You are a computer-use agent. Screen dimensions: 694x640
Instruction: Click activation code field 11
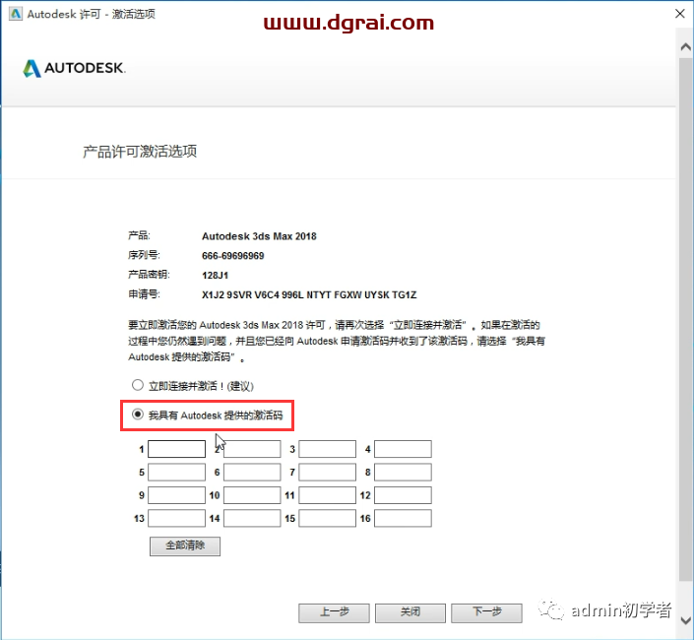click(x=327, y=495)
